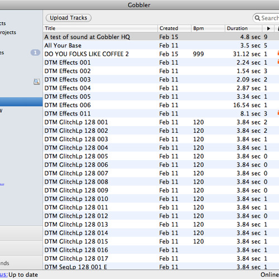Image resolution: width=279 pixels, height=279 pixels.
Task: Open the status link in status bar
Action: [4, 275]
